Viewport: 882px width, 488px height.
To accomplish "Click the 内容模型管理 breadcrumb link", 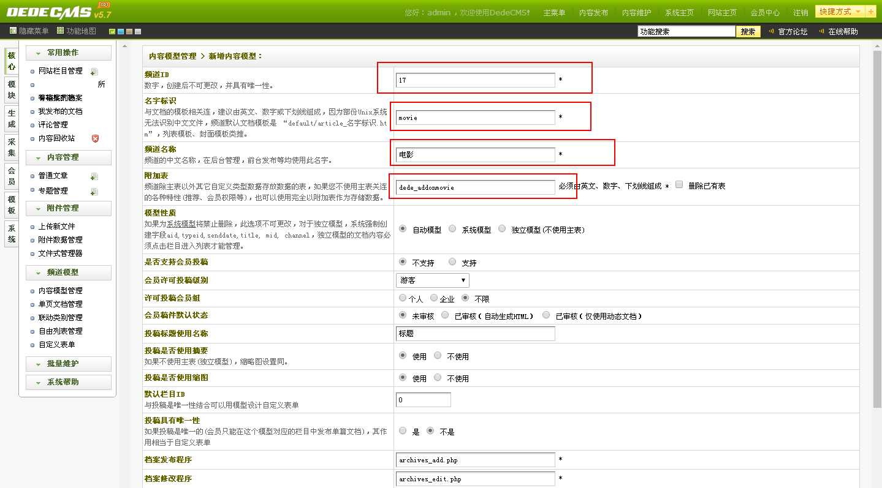I will 173,56.
